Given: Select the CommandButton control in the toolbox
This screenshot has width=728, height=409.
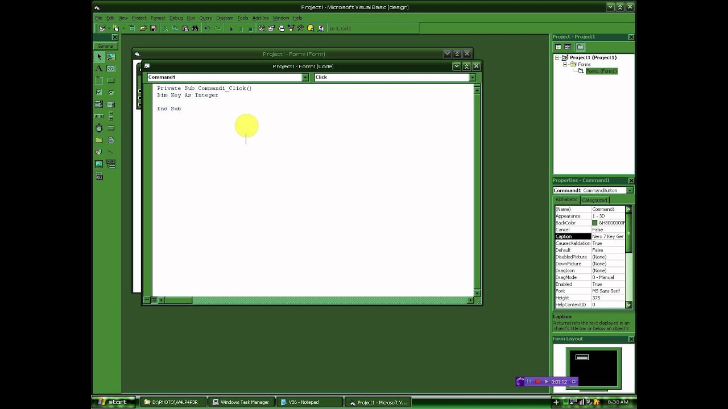Looking at the screenshot, I should (x=111, y=81).
